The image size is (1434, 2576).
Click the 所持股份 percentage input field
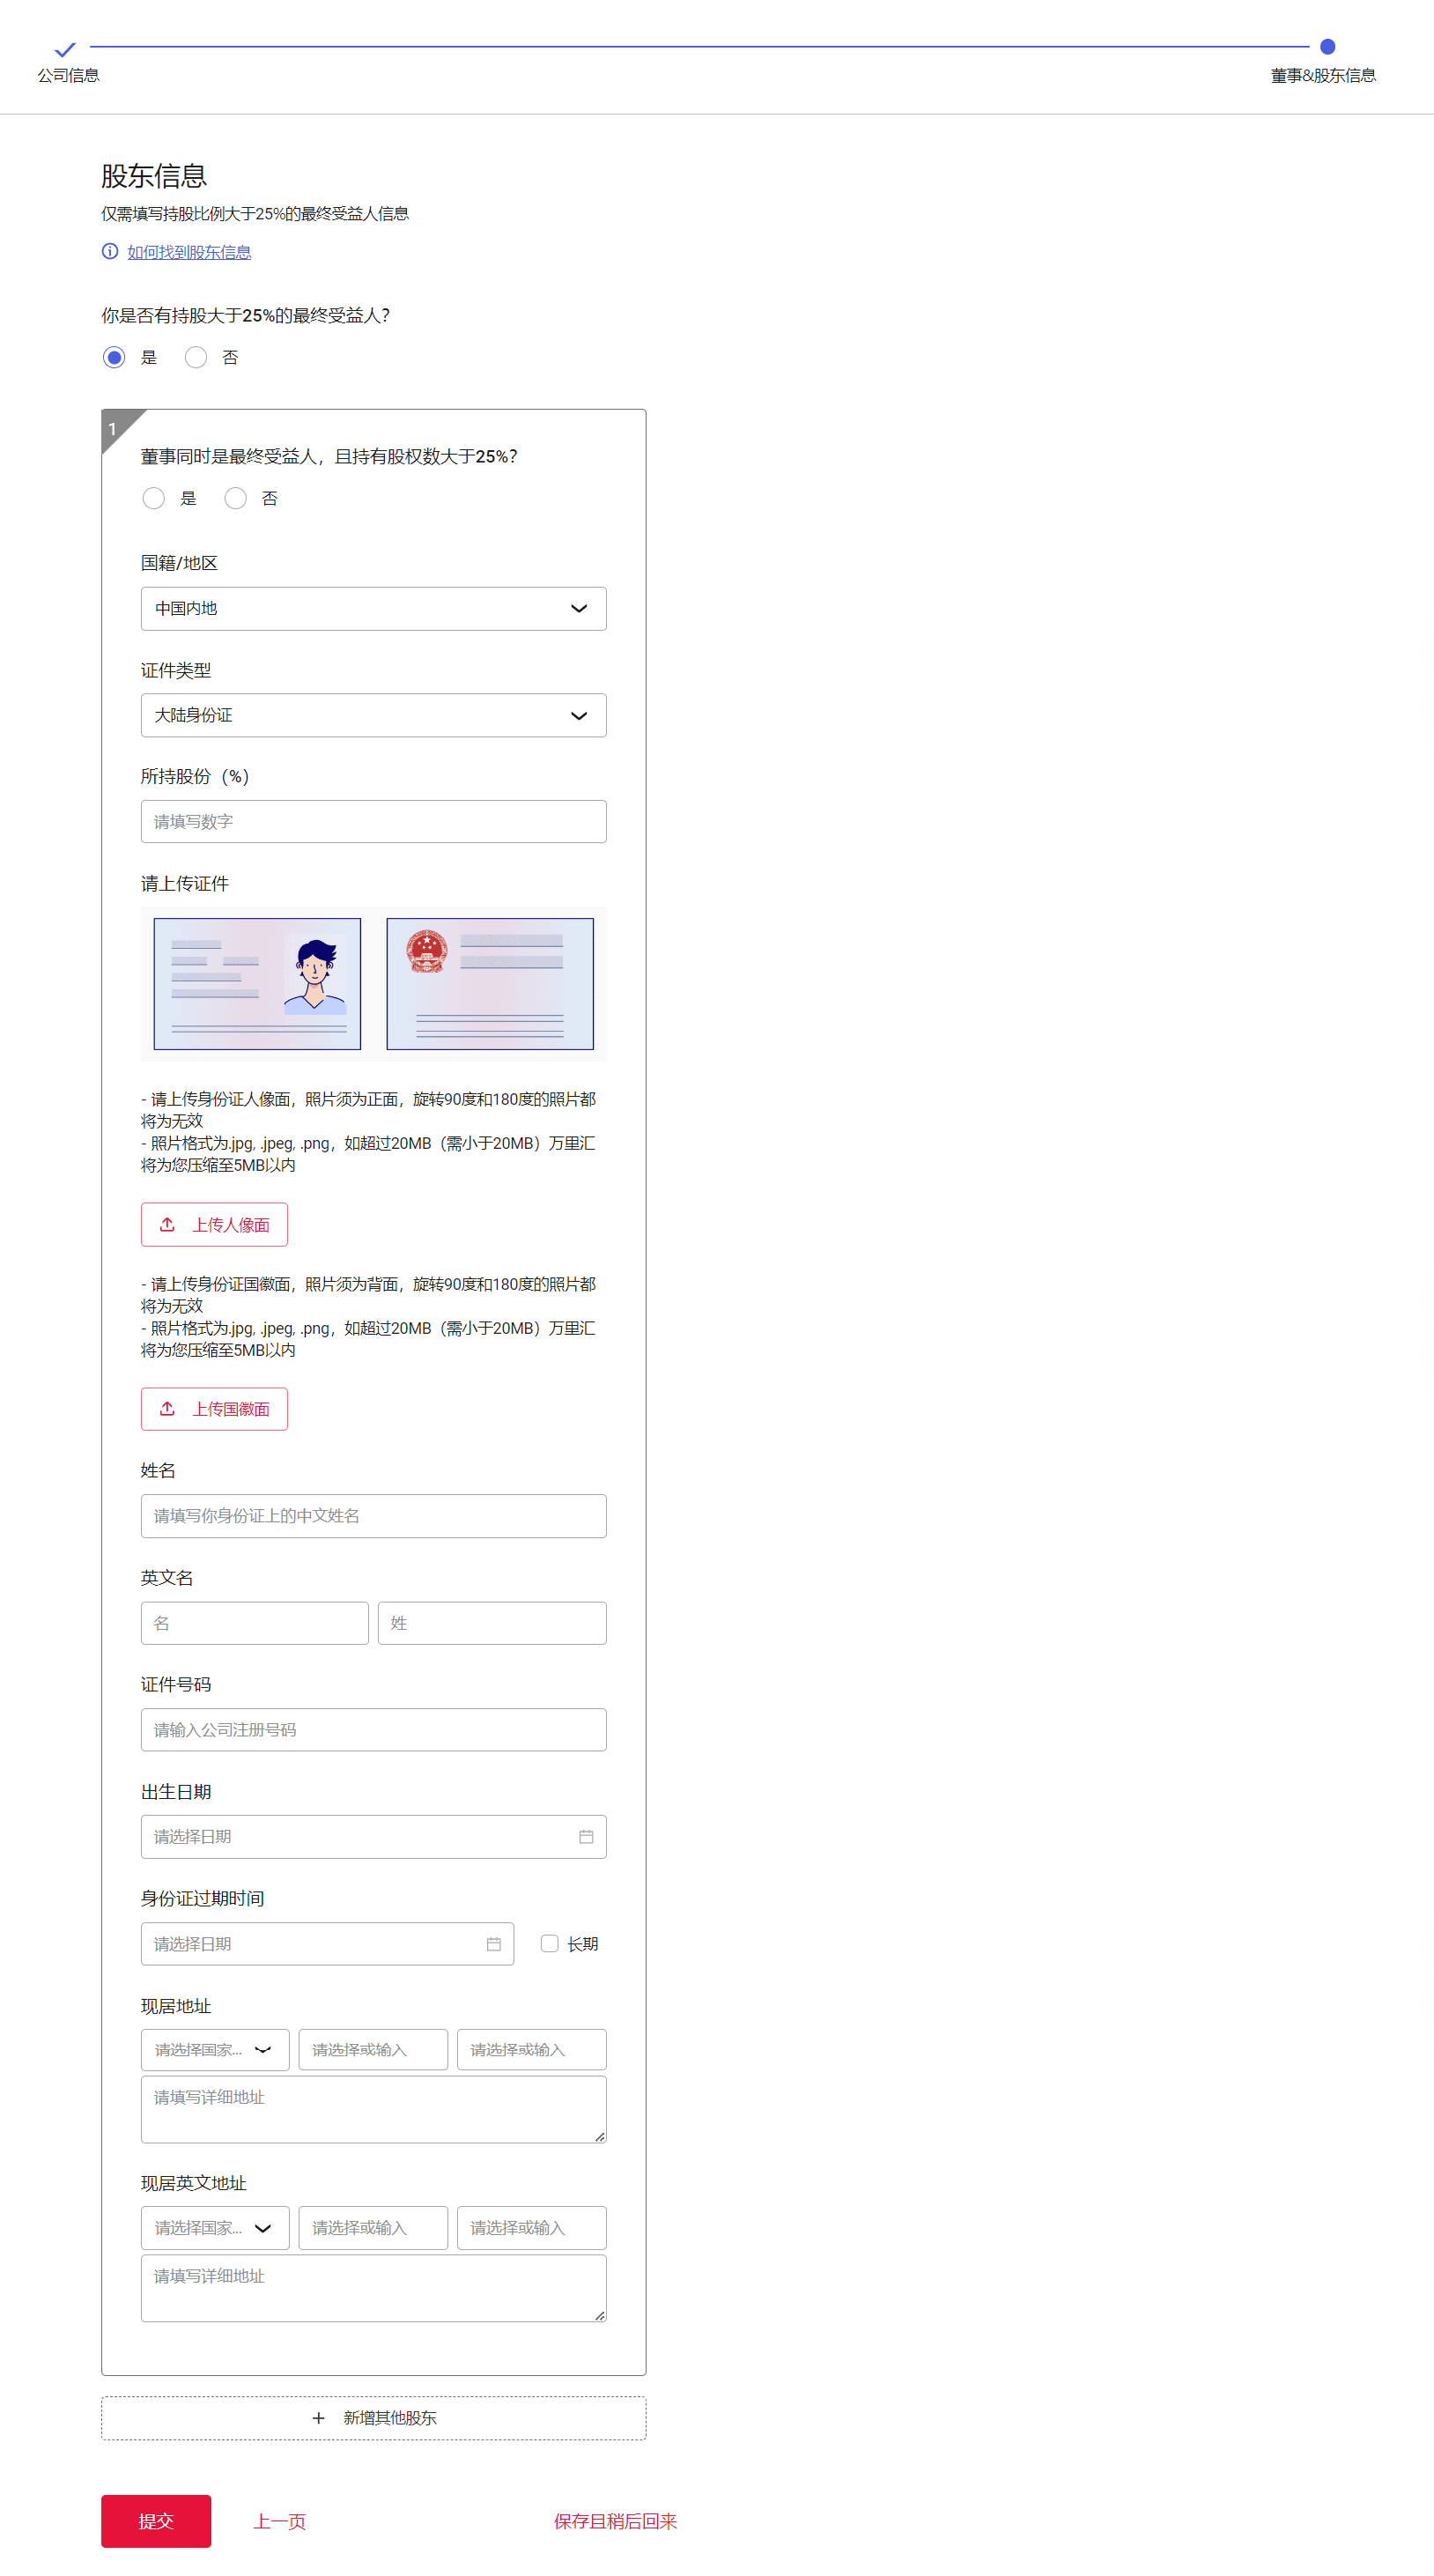click(373, 821)
